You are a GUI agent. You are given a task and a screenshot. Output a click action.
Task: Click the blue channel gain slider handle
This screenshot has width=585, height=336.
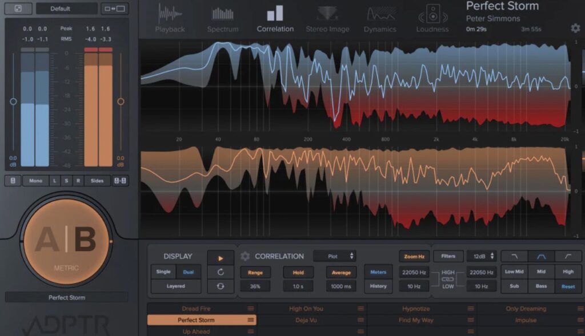click(x=13, y=102)
